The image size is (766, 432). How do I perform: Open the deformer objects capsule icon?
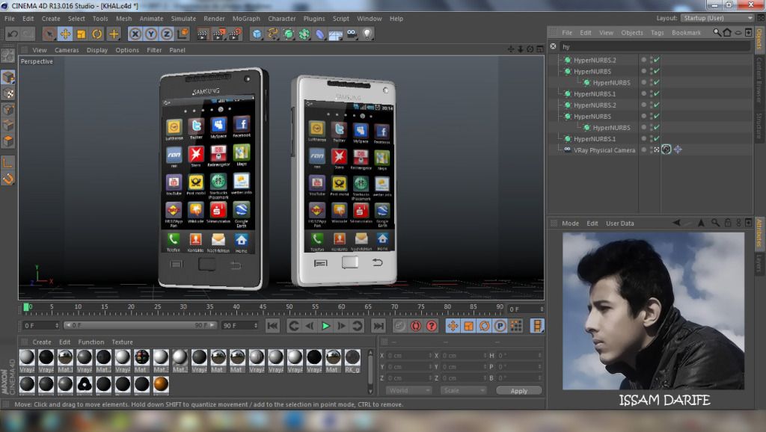coord(320,34)
